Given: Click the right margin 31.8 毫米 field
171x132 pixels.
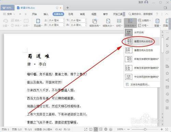Looking at the screenshot, I should click(x=77, y=25).
